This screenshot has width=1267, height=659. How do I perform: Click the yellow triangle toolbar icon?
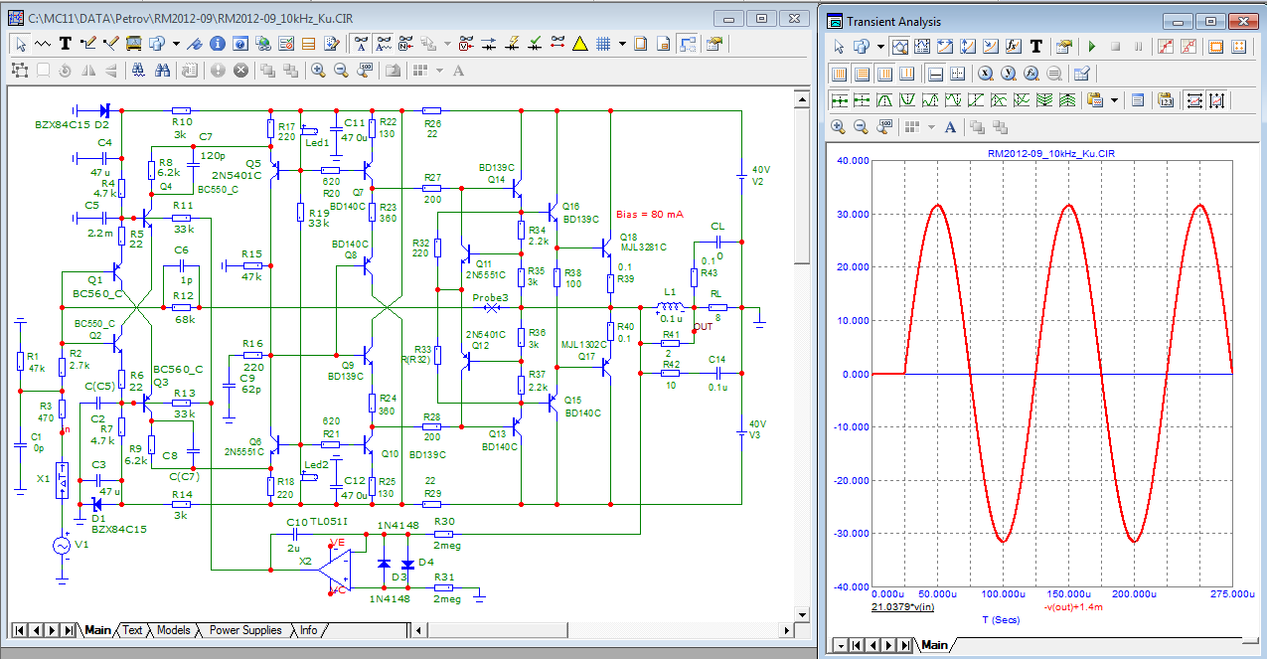pos(580,44)
